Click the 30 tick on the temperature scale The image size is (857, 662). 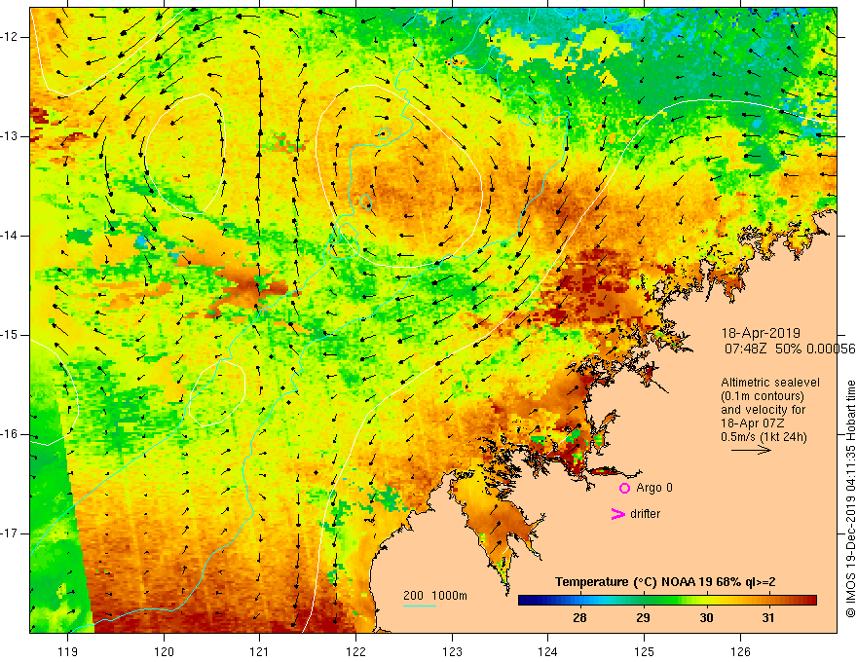(x=706, y=618)
